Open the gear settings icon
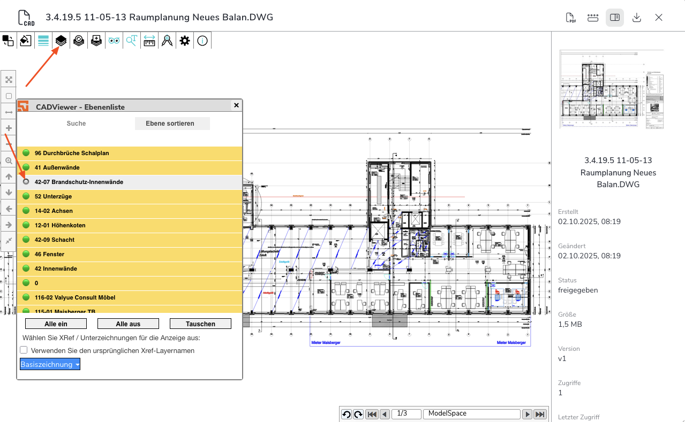Image resolution: width=685 pixels, height=422 pixels. (x=185, y=41)
